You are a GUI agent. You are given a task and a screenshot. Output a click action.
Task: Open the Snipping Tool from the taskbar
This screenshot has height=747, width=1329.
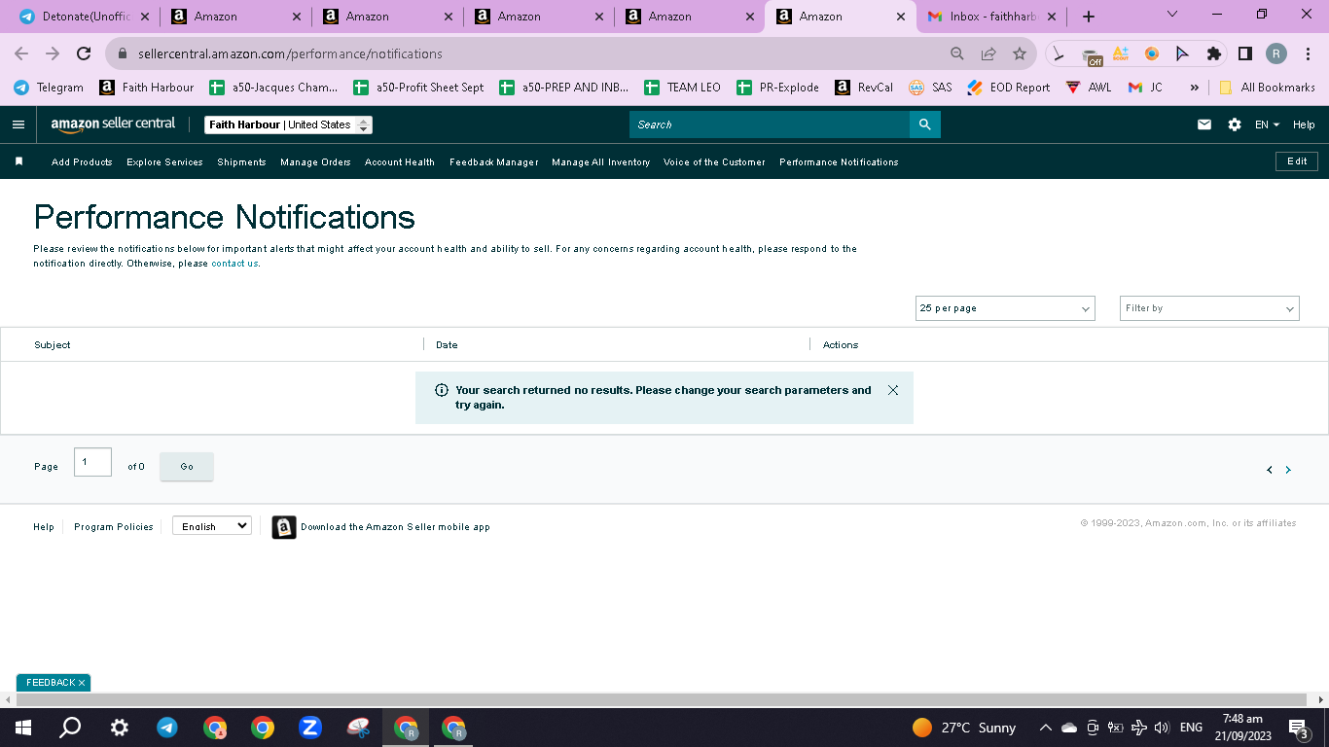tap(358, 728)
